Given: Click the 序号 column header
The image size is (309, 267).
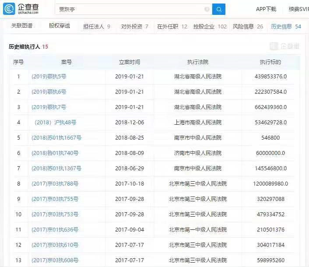Looking at the screenshot, I should coord(18,62).
